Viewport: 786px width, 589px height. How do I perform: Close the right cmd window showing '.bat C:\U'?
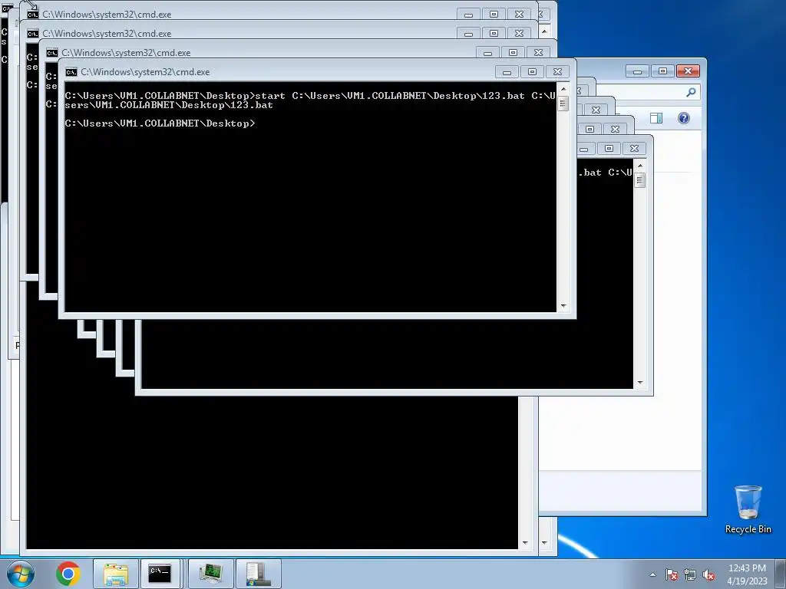pos(634,149)
